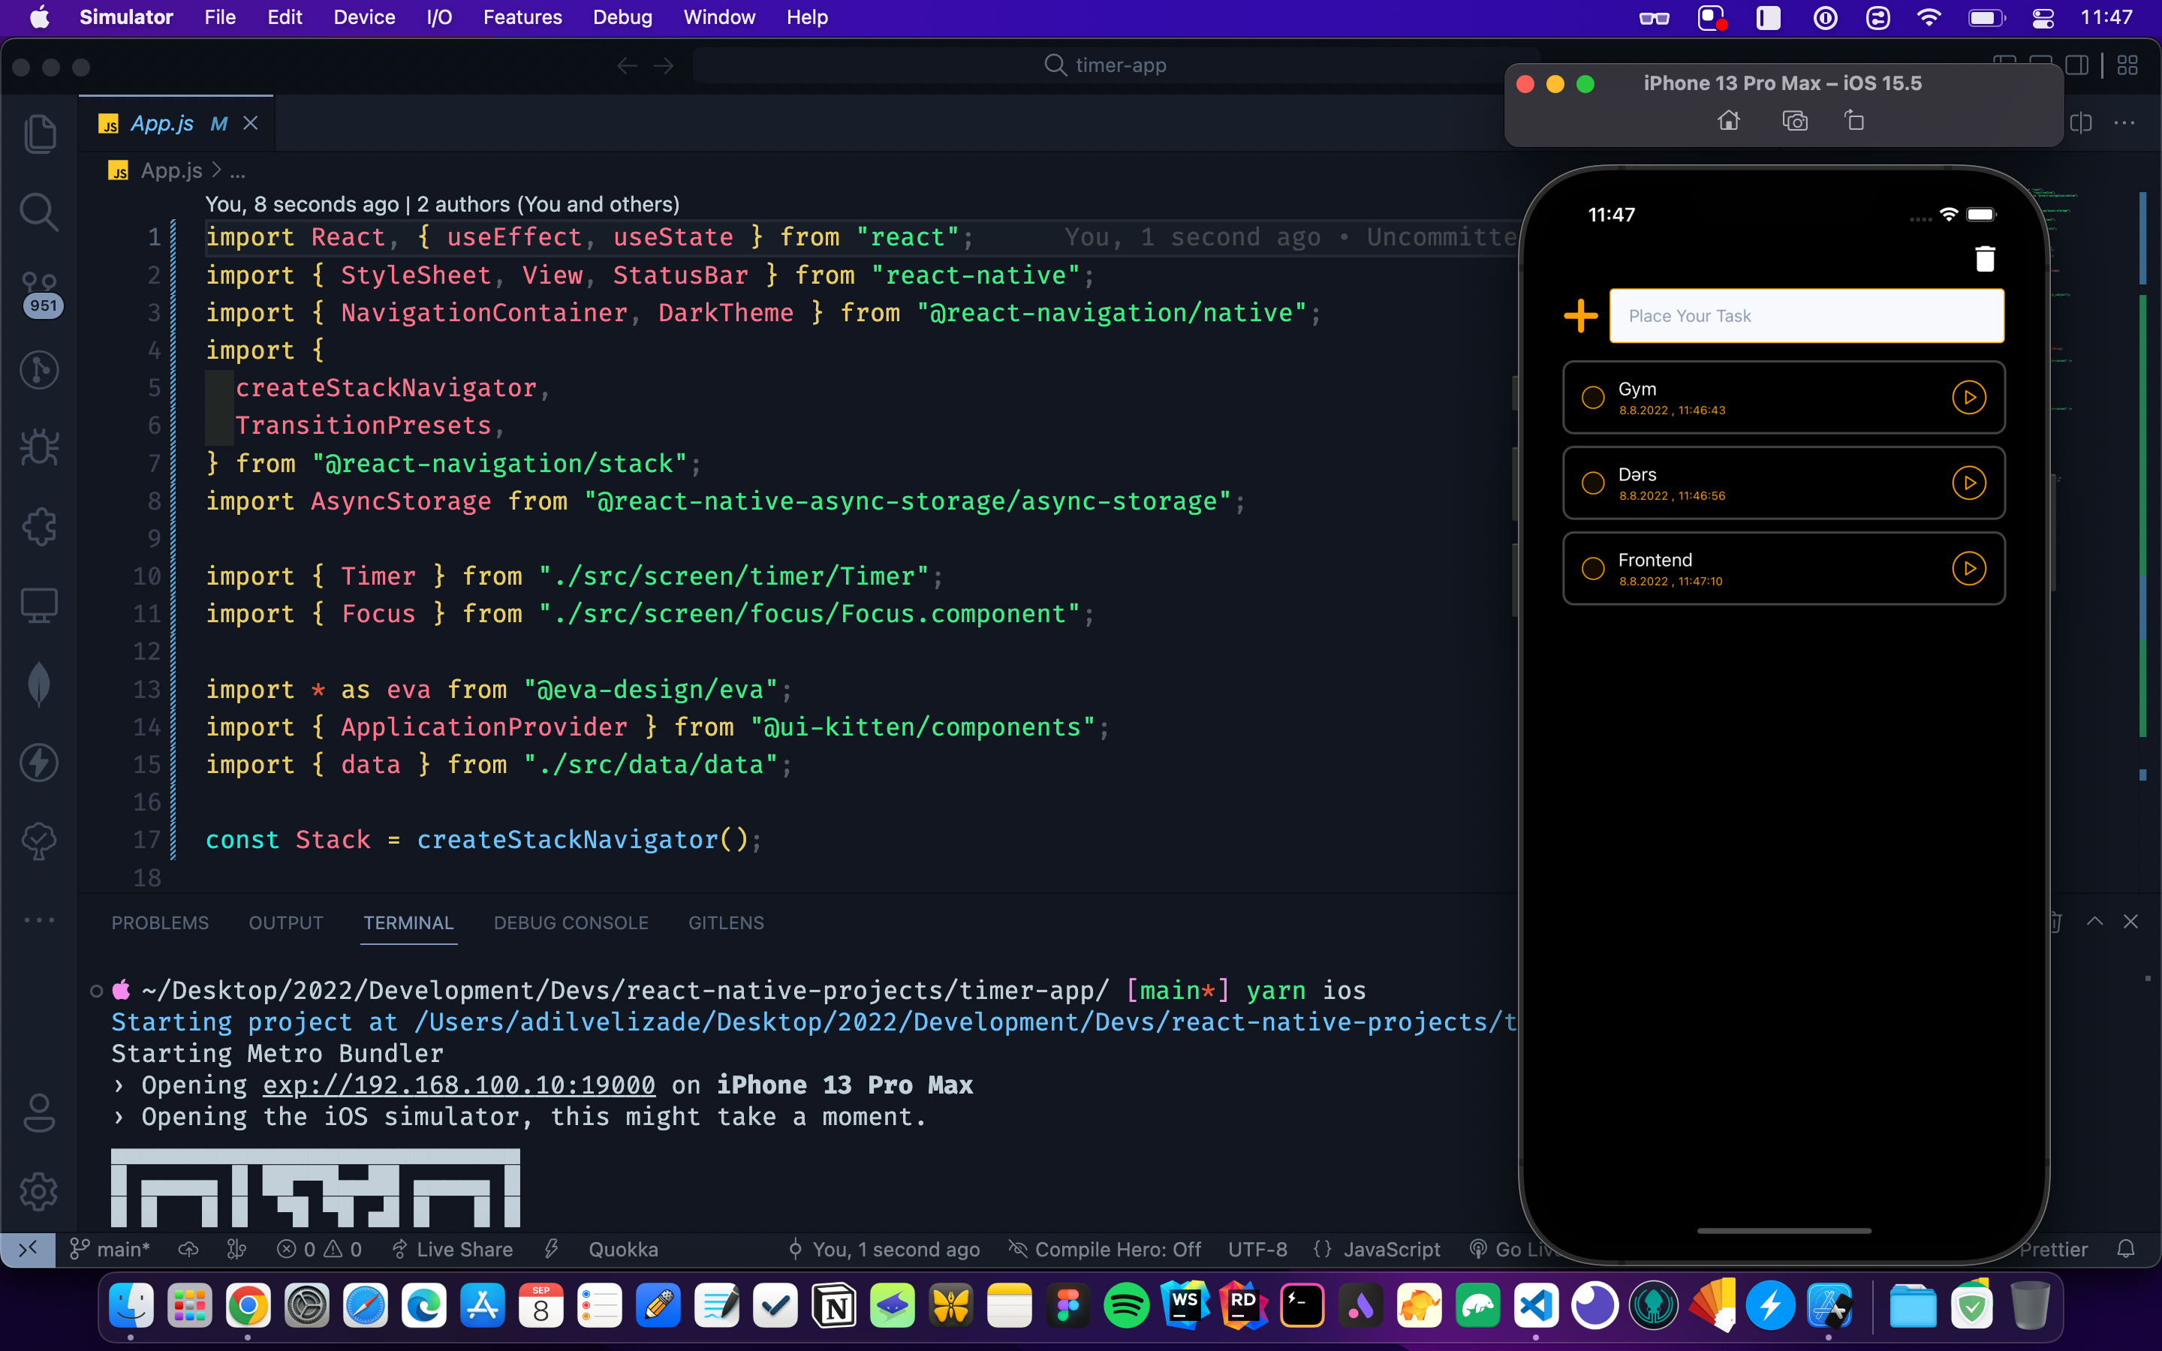Open Notion from the dock
This screenshot has width=2162, height=1351.
833,1306
